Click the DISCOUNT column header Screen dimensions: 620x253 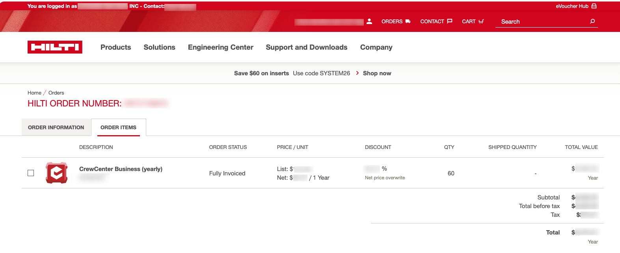click(378, 147)
